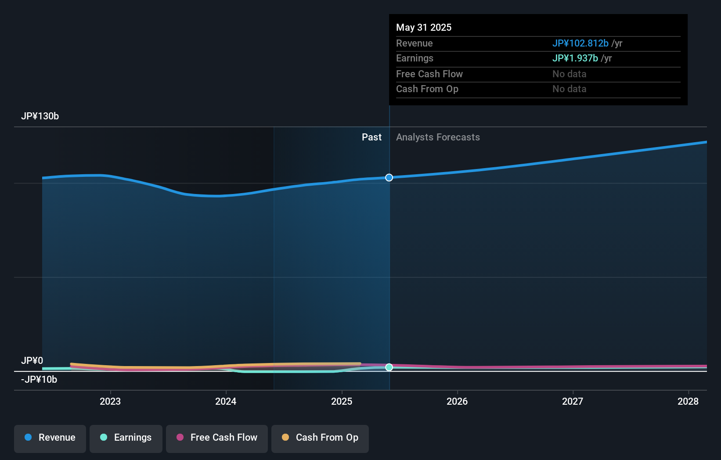This screenshot has width=721, height=460.
Task: Click the Revenue row label in tooltip
Action: coord(415,43)
